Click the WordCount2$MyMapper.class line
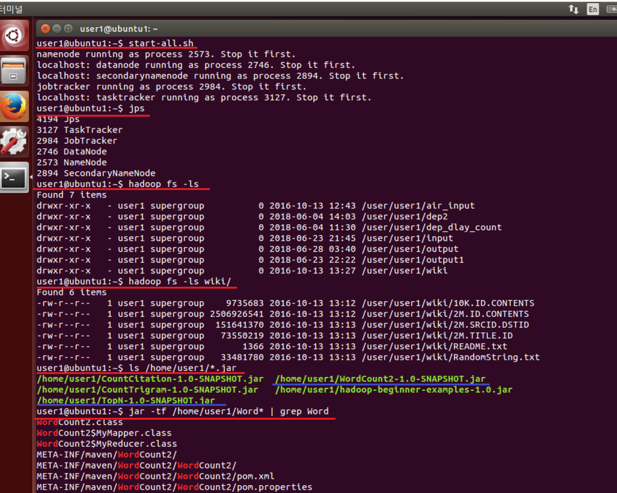This screenshot has height=493, width=617. click(x=104, y=433)
